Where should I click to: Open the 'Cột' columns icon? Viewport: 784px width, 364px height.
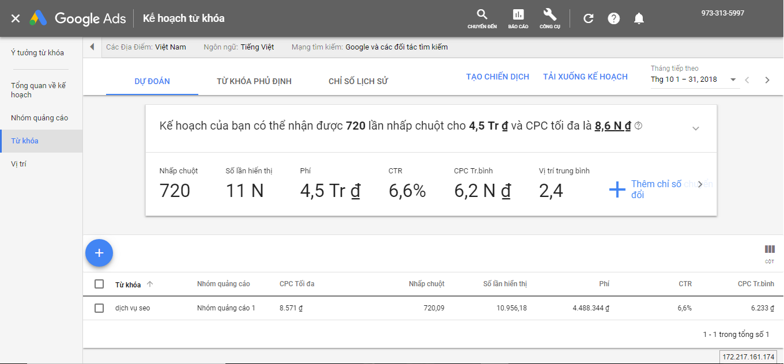[x=770, y=250]
